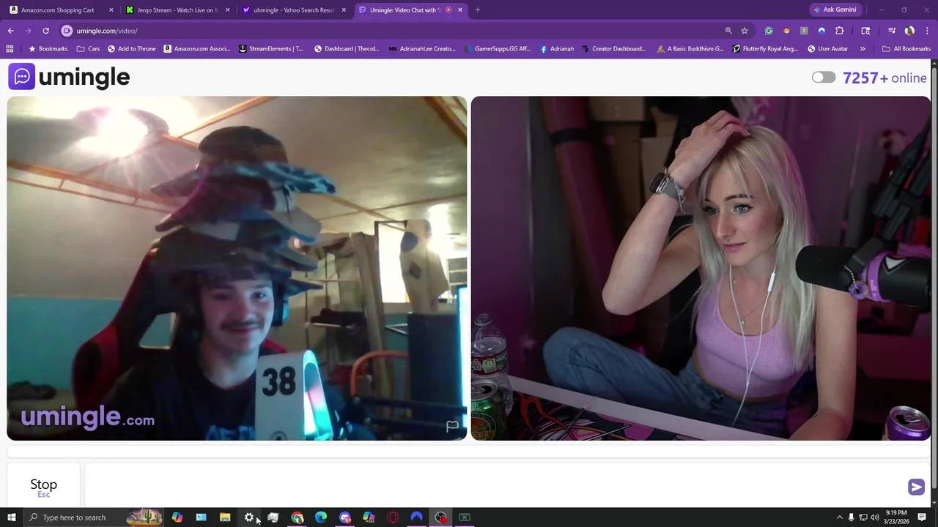
Task: Open the Chrome profile avatar
Action: coord(909,31)
